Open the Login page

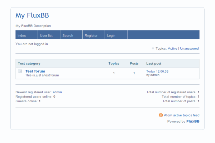coord(111,35)
